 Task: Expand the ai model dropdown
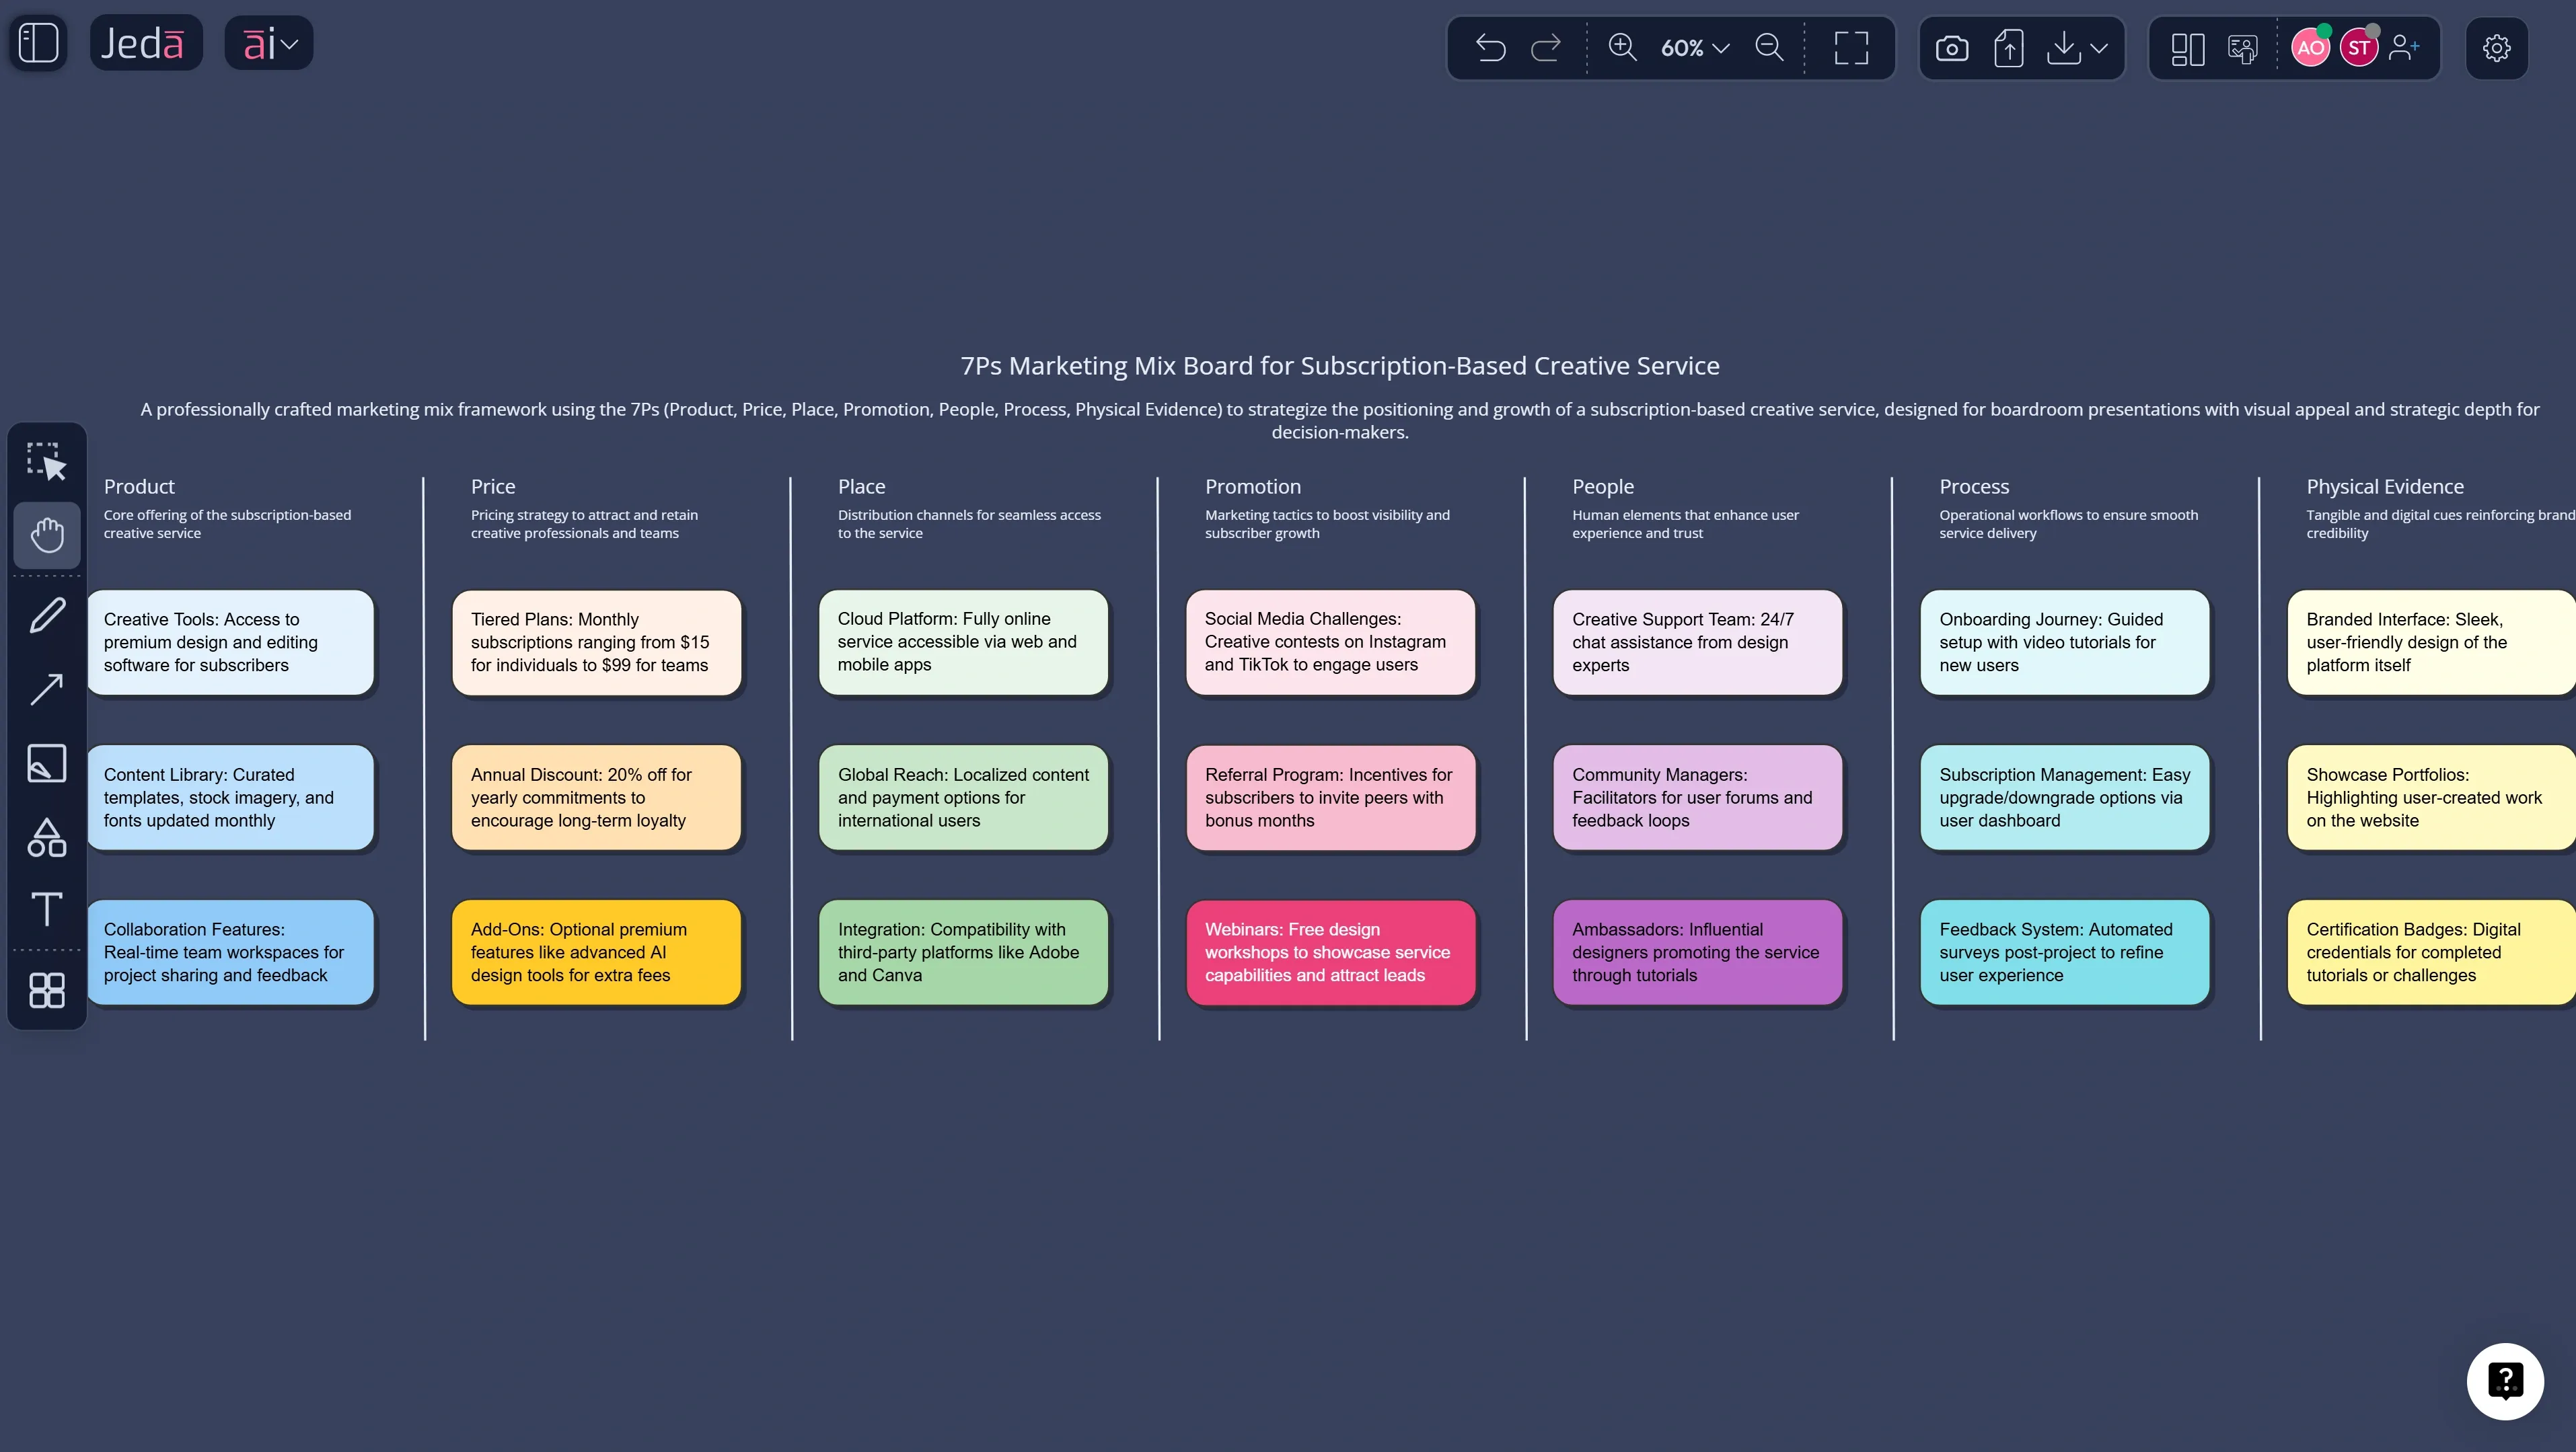coord(267,42)
